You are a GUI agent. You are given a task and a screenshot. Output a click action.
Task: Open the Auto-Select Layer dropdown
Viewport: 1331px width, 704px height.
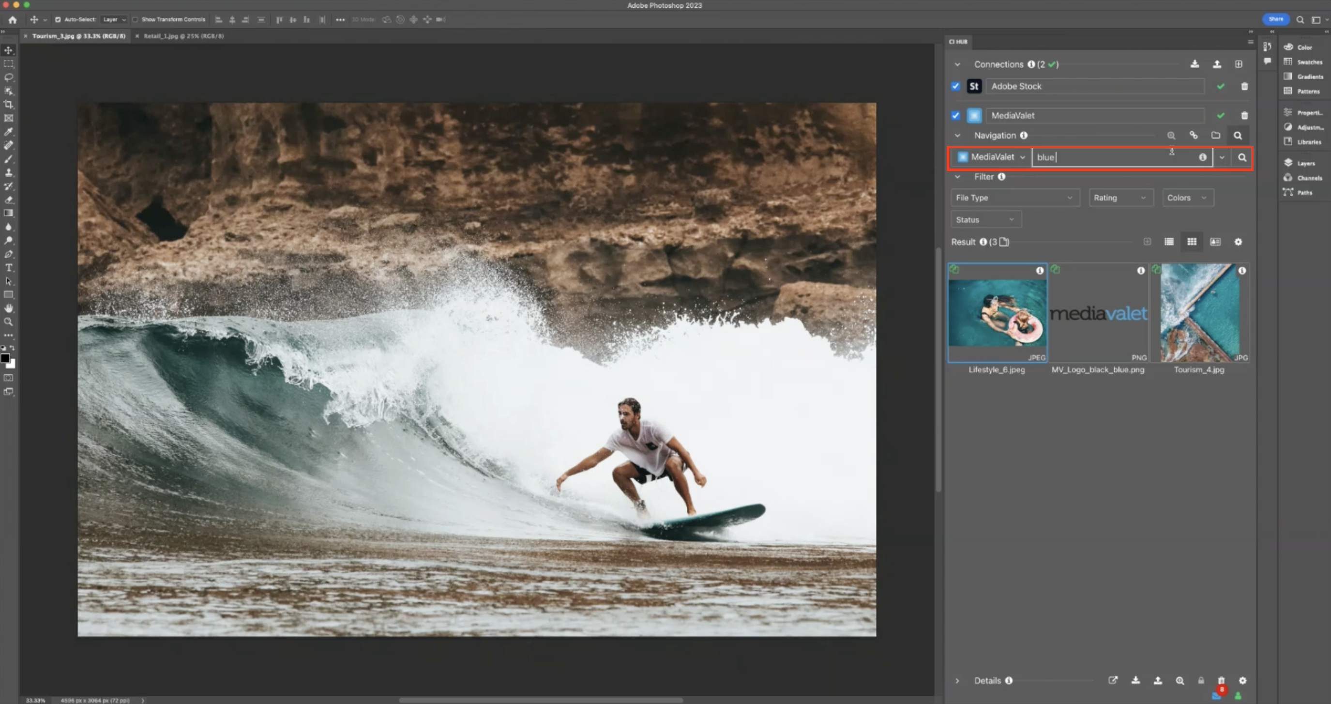(114, 20)
